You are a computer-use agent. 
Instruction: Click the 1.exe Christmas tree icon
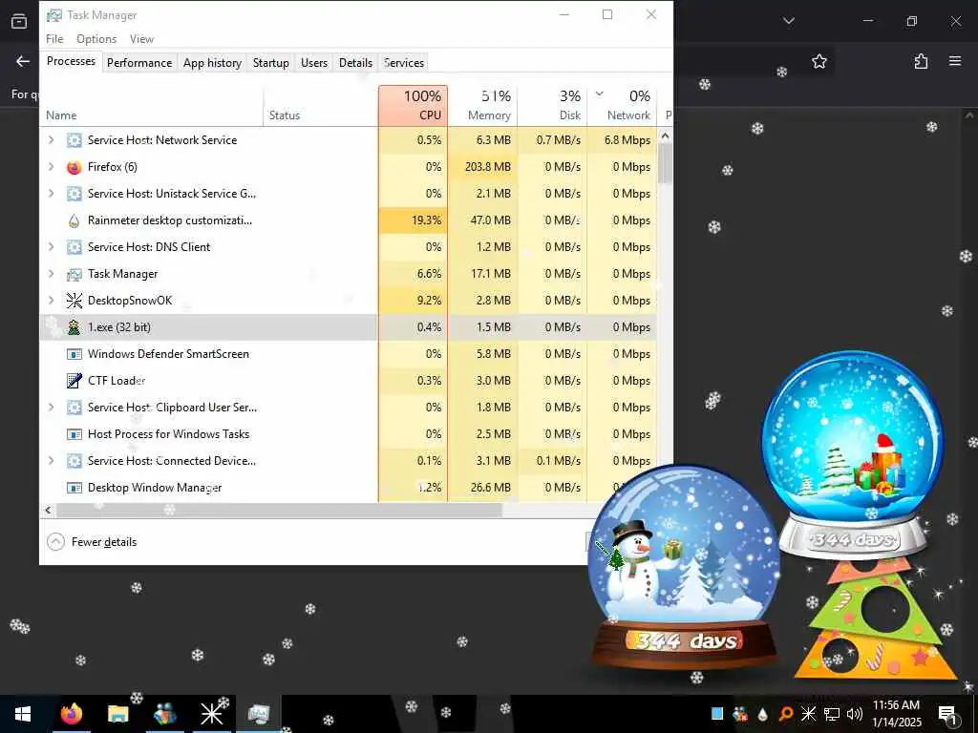click(x=74, y=327)
